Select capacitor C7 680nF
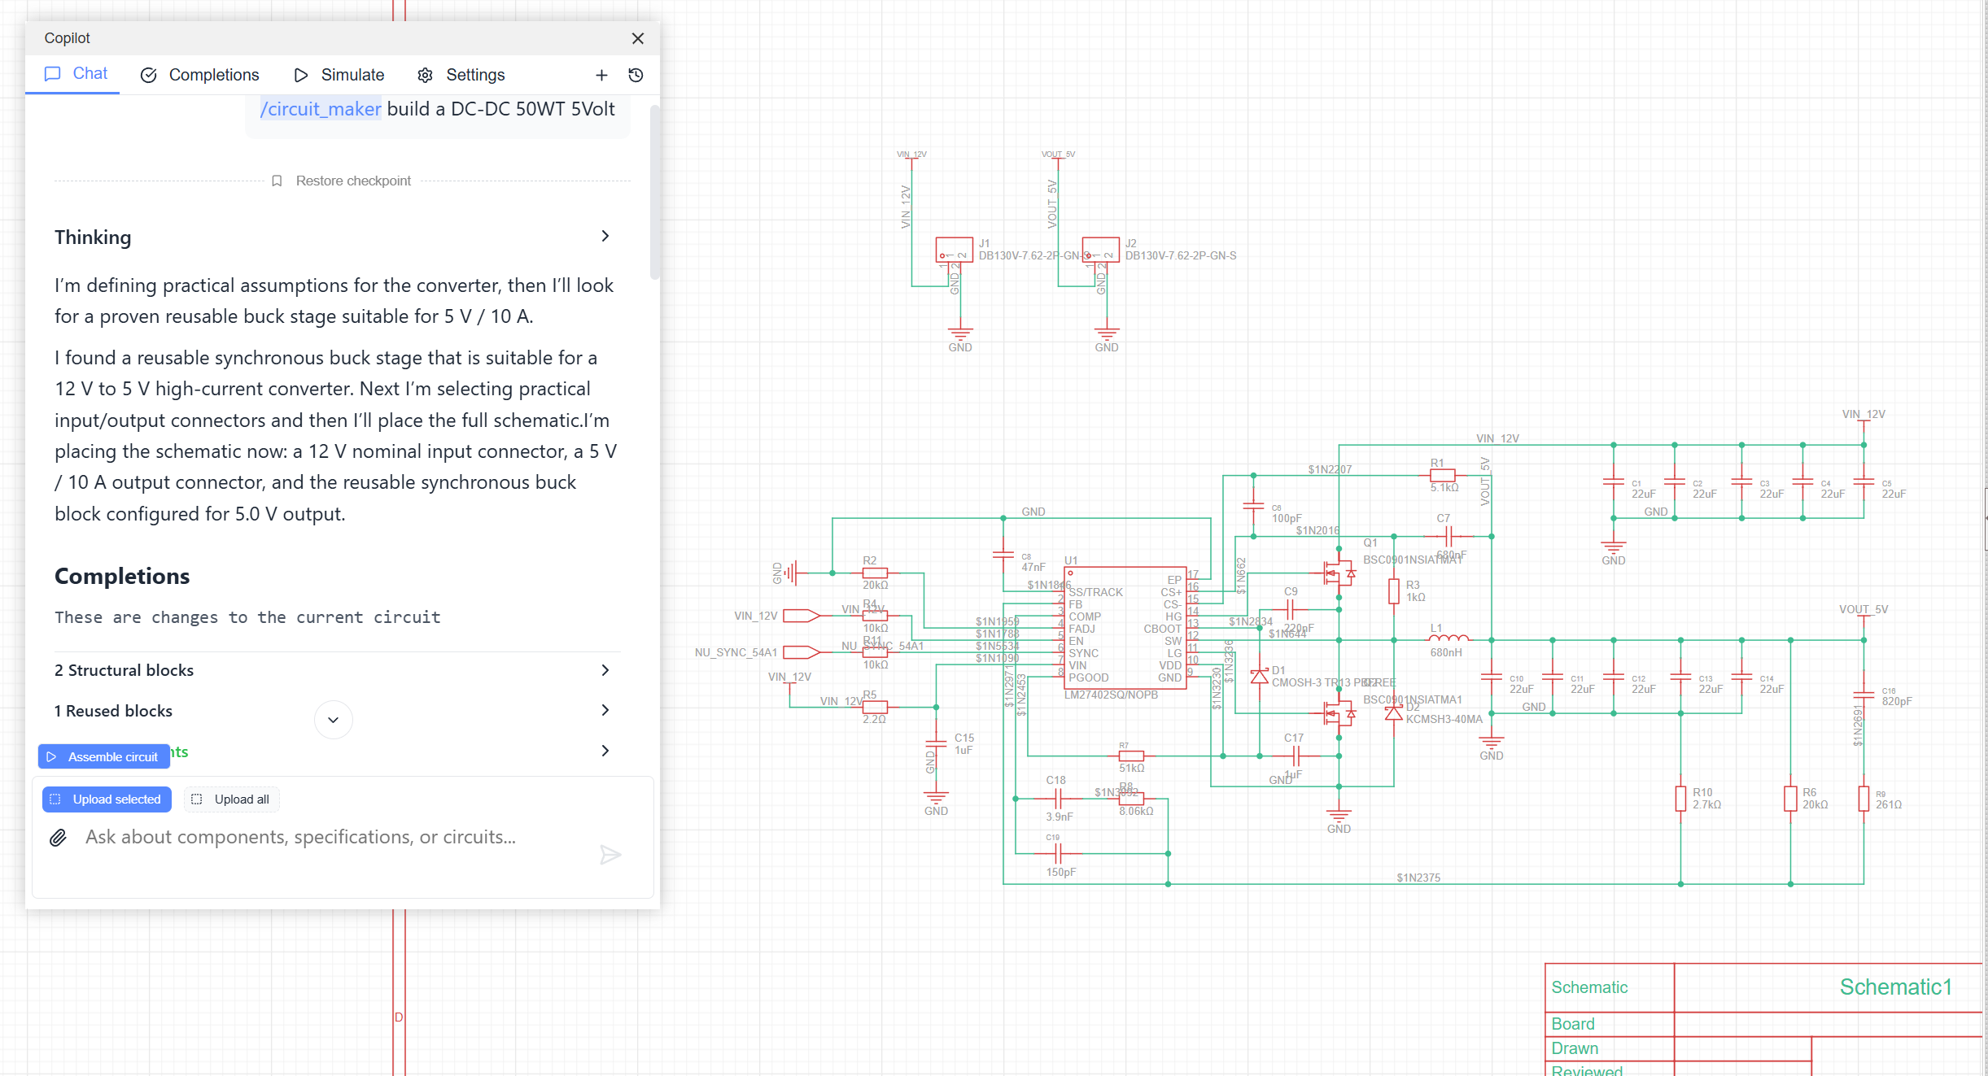Viewport: 1988px width, 1076px height. (1448, 536)
